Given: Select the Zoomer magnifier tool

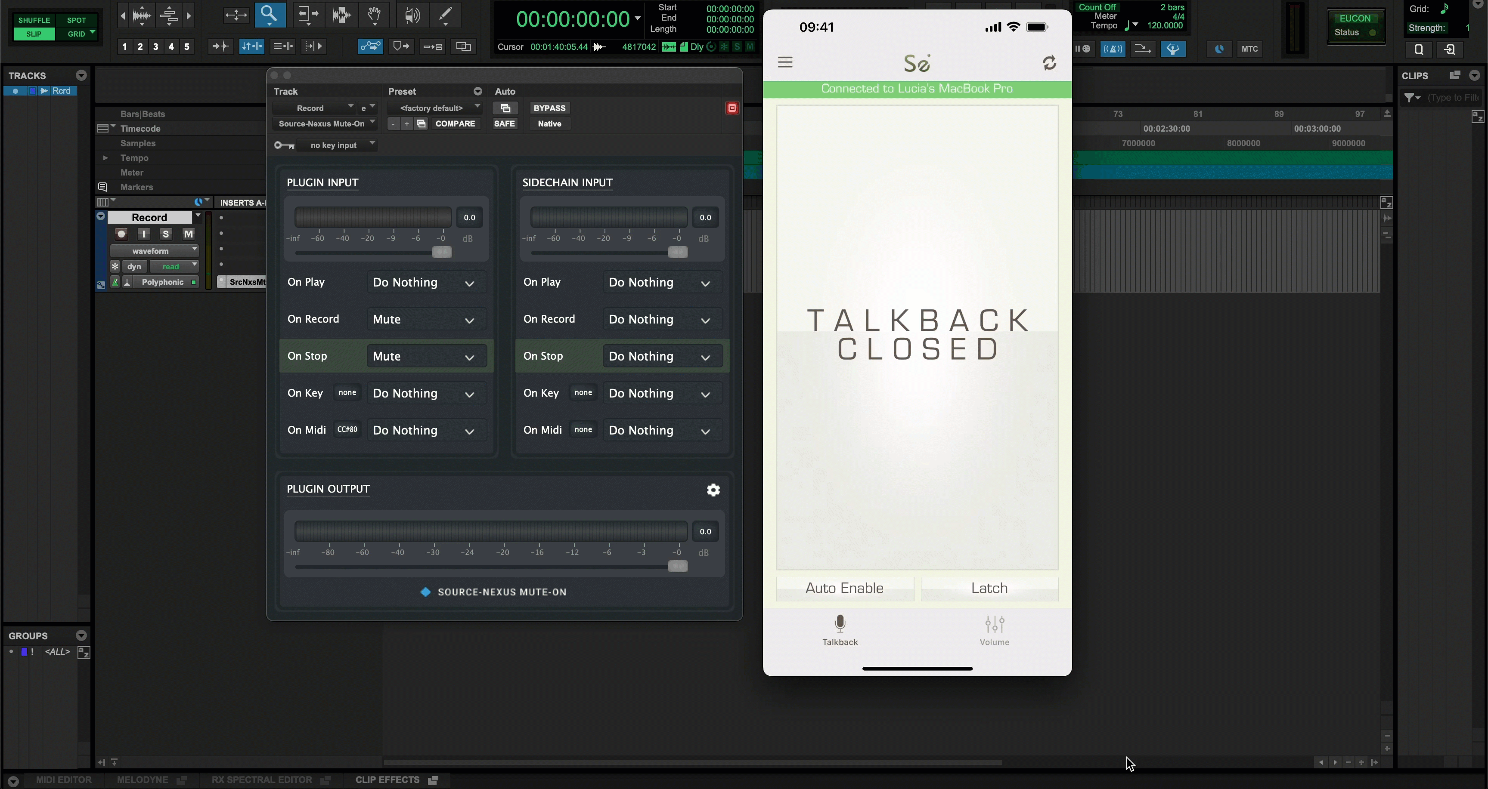Looking at the screenshot, I should pos(269,15).
